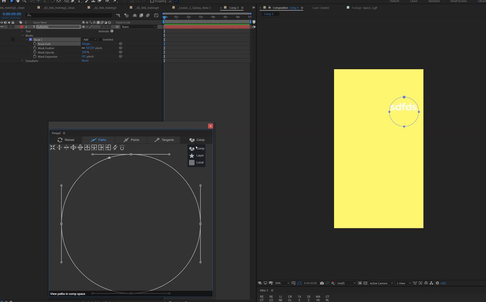The height and width of the screenshot is (302, 486).
Task: Open the Comp 3 timeline tab
Action: [x=233, y=8]
